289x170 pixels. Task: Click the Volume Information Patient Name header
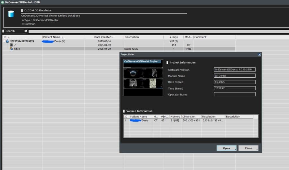(141, 117)
